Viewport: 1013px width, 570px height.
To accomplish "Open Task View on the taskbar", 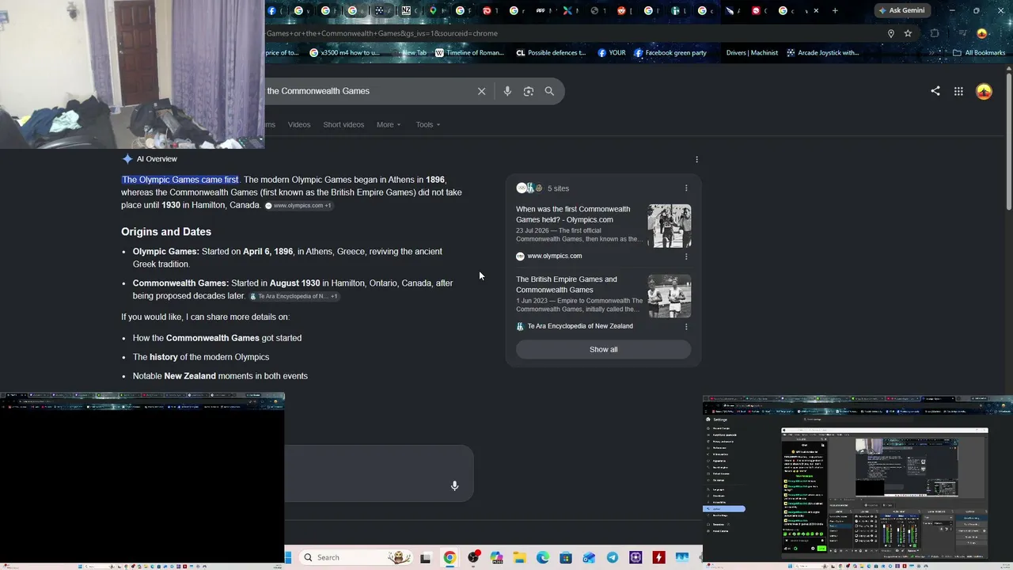I will [425, 558].
